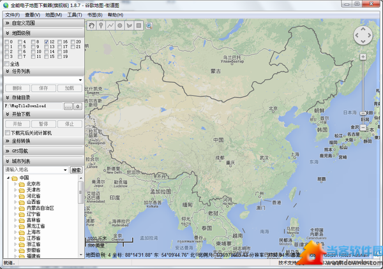Expand the 内蒙古自治区 tree node
383x269 pixels.
(15, 208)
